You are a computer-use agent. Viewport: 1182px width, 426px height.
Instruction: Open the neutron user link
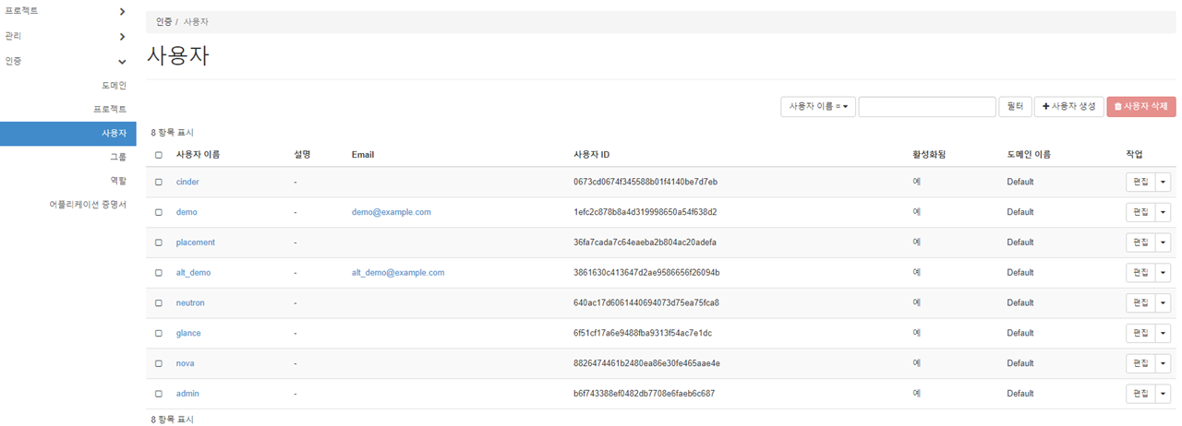coord(190,302)
